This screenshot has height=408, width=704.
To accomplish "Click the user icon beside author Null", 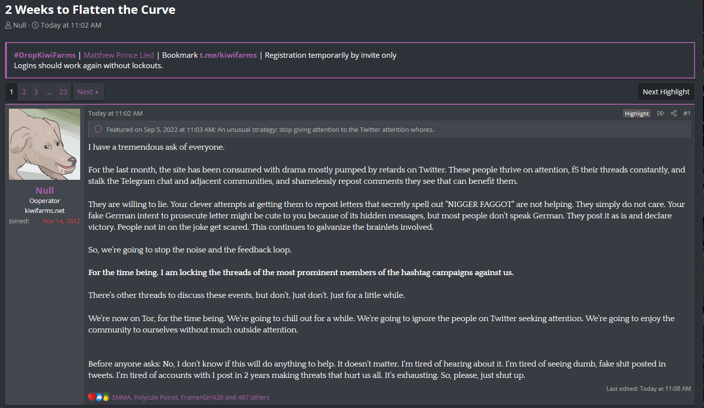I will coord(8,25).
